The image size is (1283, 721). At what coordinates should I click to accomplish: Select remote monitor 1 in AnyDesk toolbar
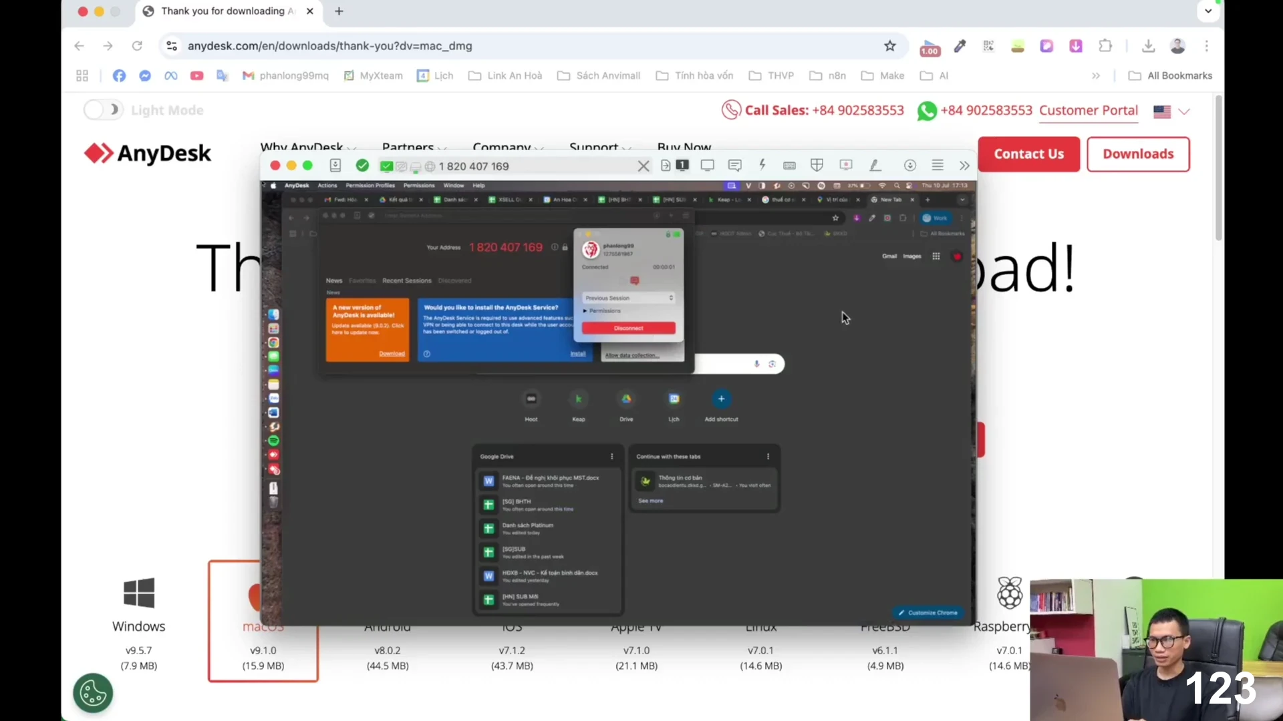tap(682, 165)
